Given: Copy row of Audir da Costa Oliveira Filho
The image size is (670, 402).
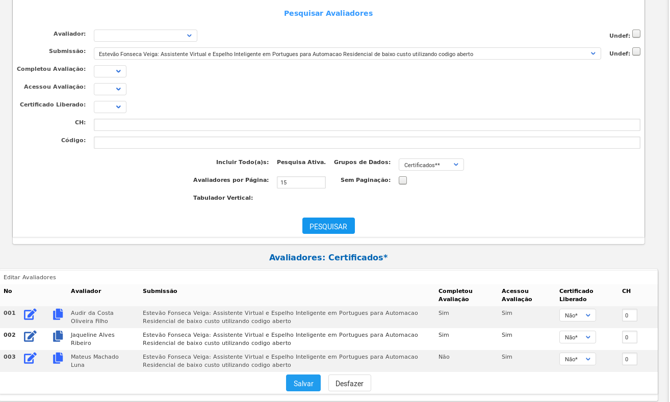Looking at the screenshot, I should (x=58, y=314).
